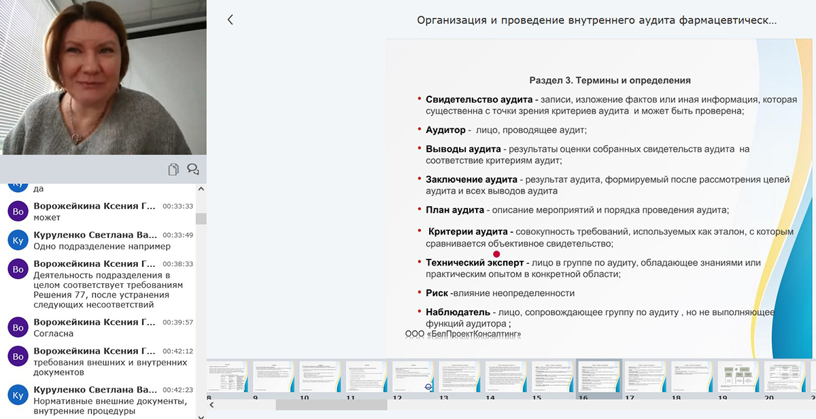Click the horizontal scrollbar thumb under the thumbnails

tap(330, 405)
